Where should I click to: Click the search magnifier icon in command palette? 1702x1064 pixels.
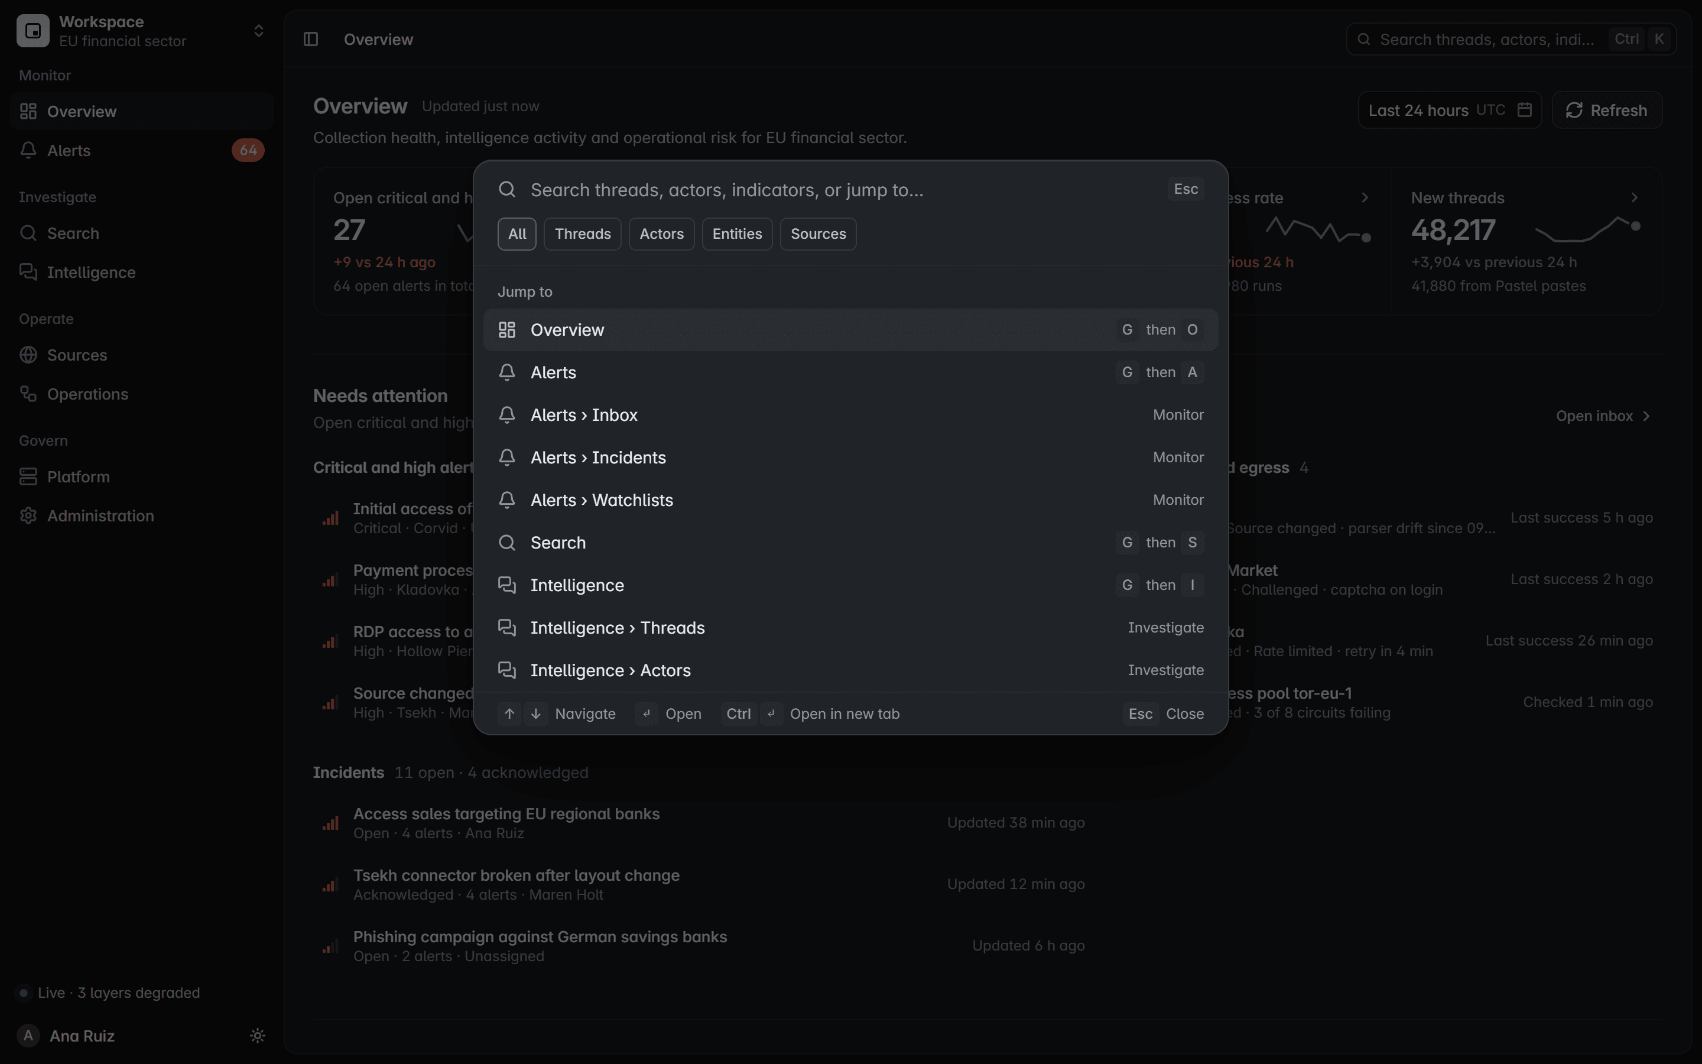point(507,189)
